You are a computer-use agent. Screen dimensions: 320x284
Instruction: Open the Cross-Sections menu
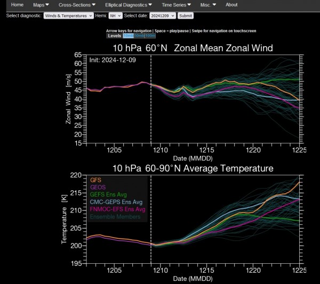coord(77,5)
